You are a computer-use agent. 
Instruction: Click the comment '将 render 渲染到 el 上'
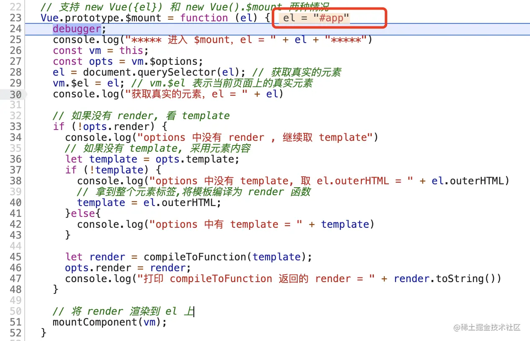pos(123,311)
